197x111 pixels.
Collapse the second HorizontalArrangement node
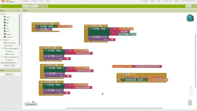point(2,57)
